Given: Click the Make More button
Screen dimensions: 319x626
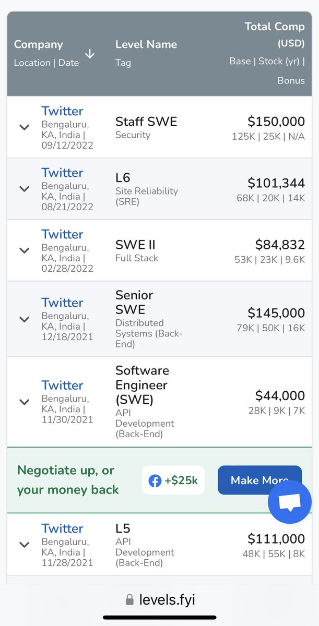Looking at the screenshot, I should [x=259, y=480].
